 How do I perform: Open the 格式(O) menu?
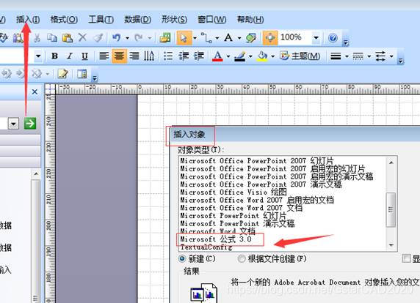point(64,20)
